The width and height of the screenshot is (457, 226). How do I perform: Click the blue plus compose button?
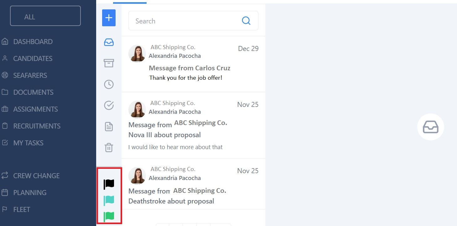point(109,18)
